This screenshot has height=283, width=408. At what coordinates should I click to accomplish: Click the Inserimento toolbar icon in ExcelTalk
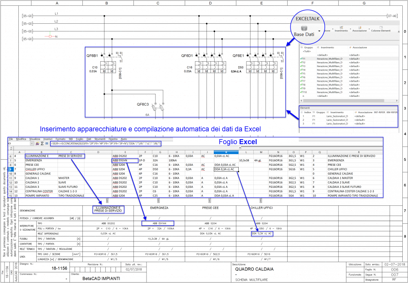point(341,27)
